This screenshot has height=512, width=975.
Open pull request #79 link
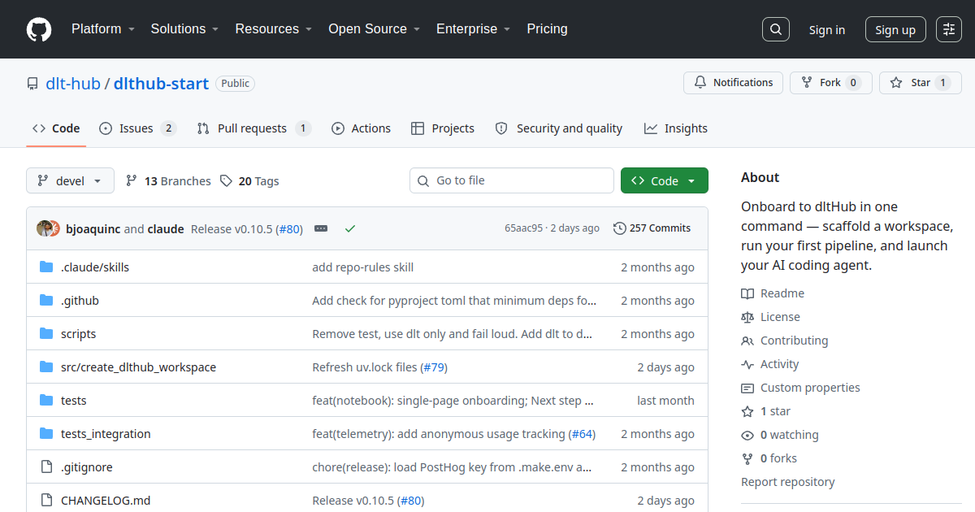(x=434, y=367)
